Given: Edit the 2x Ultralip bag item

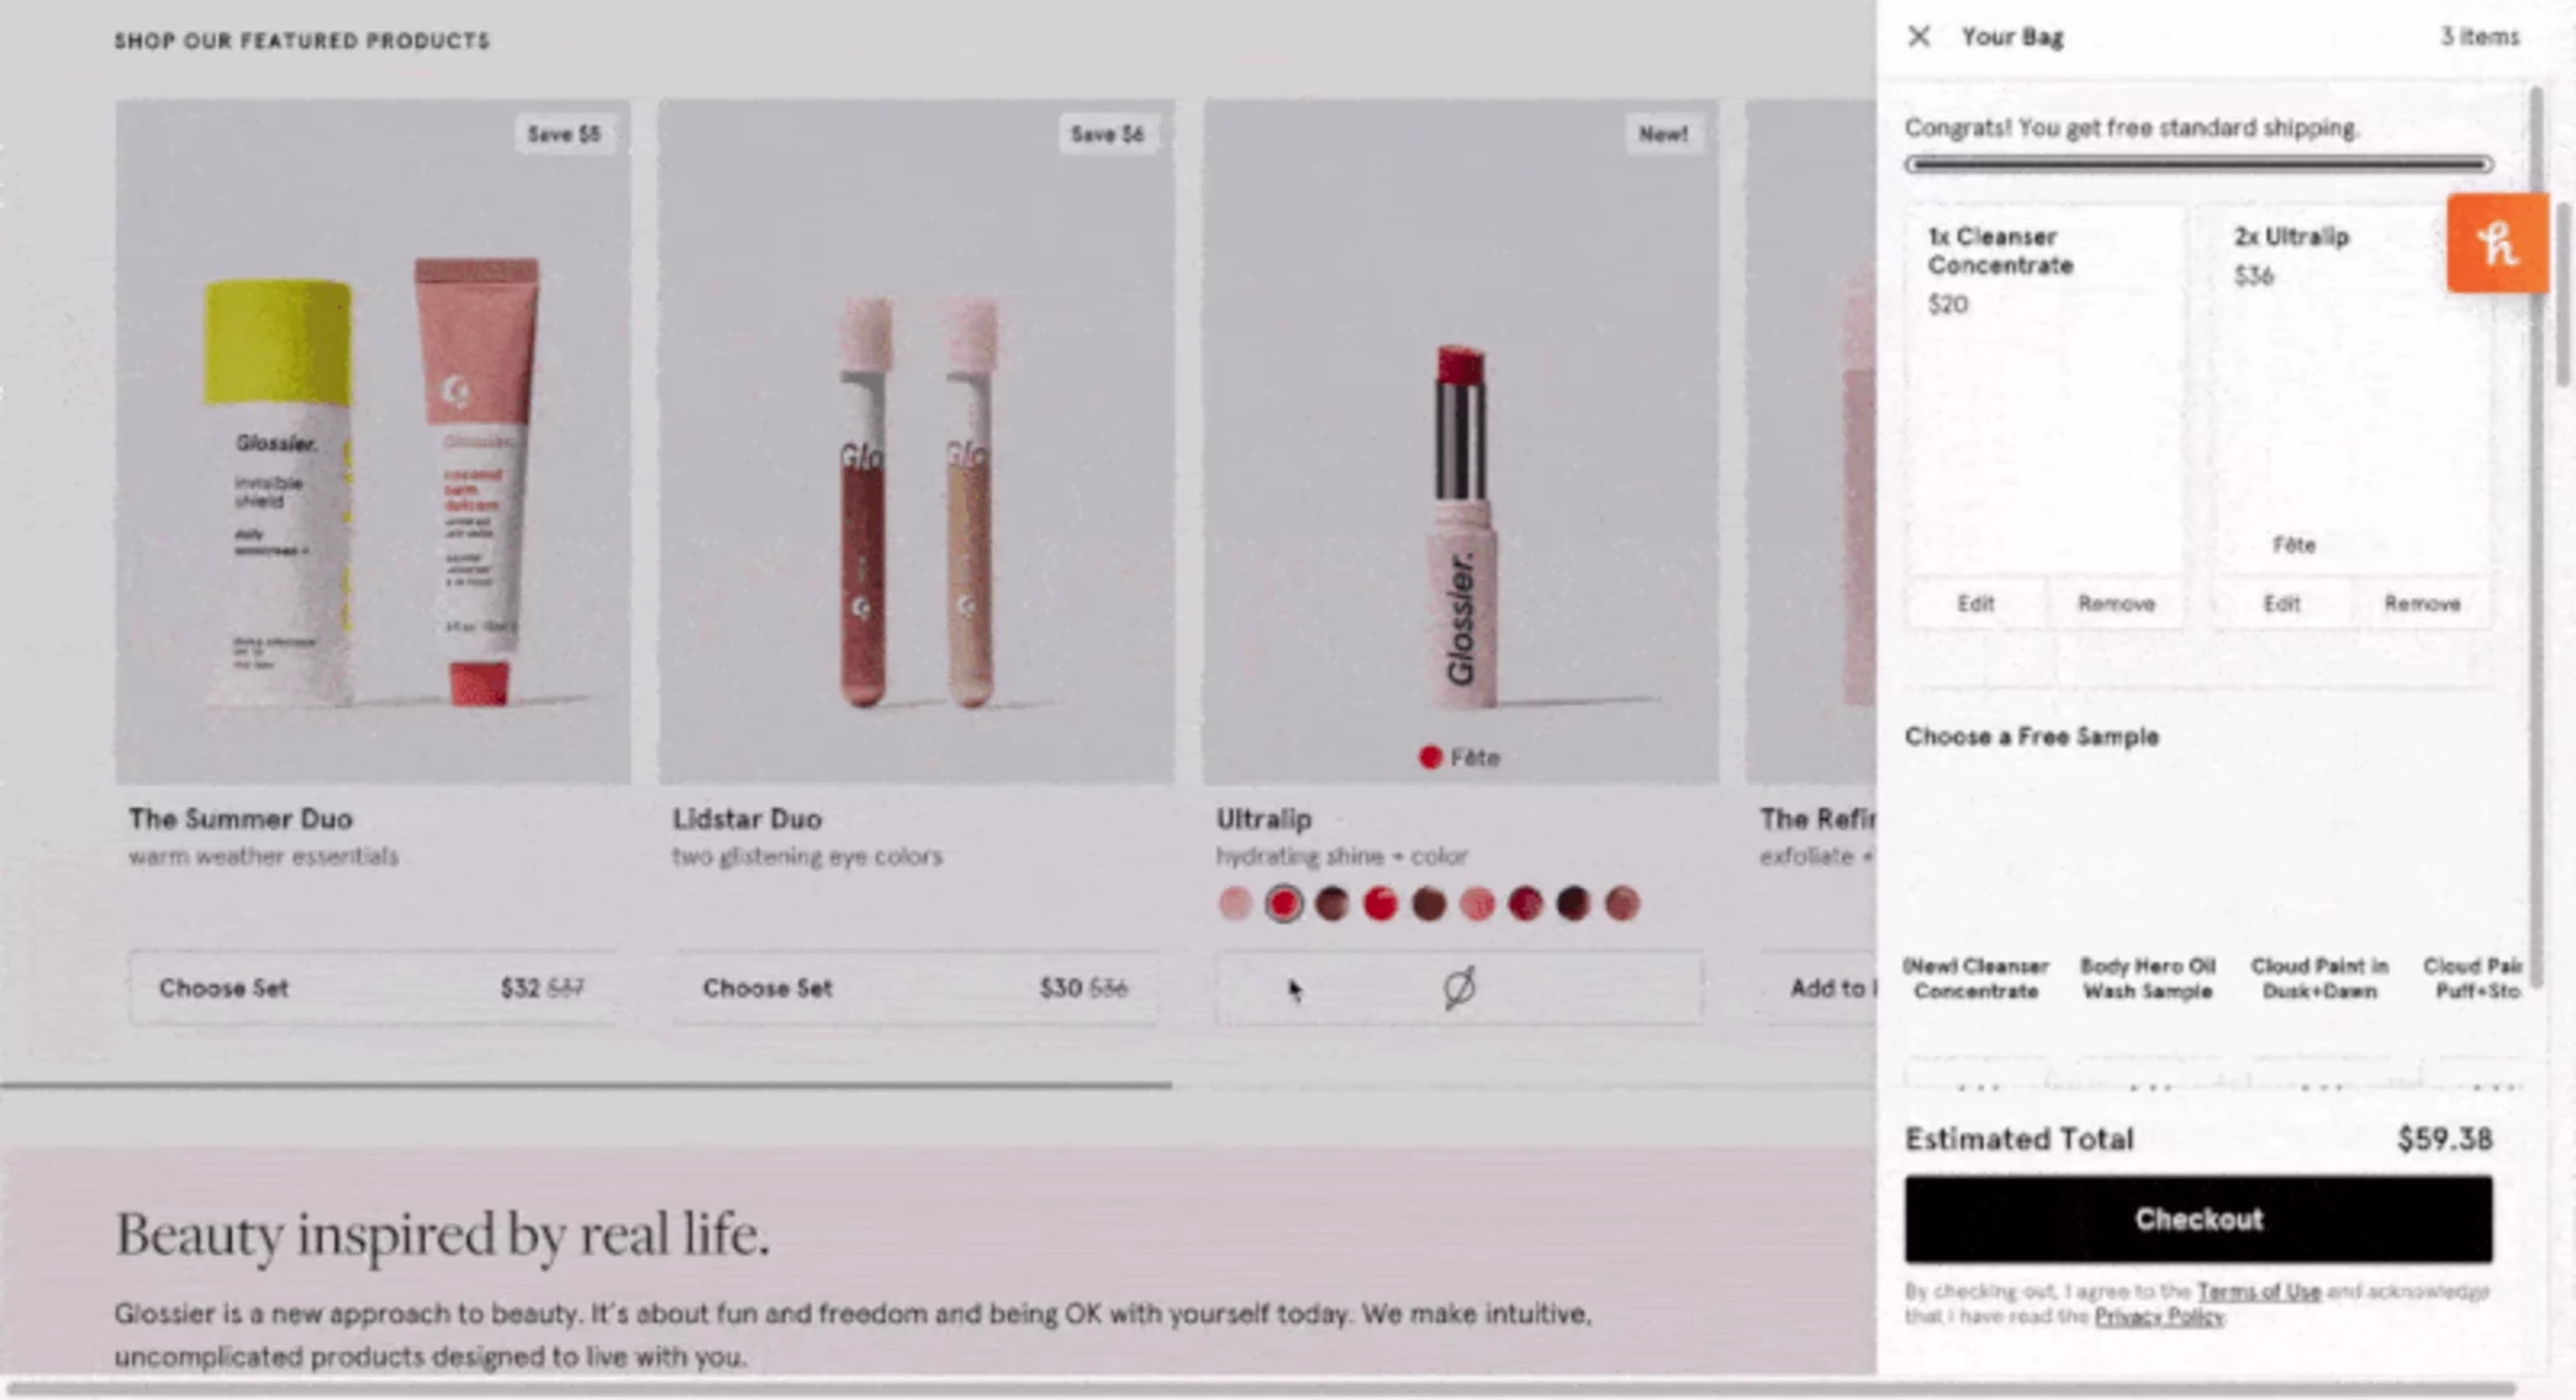Looking at the screenshot, I should 2281,603.
